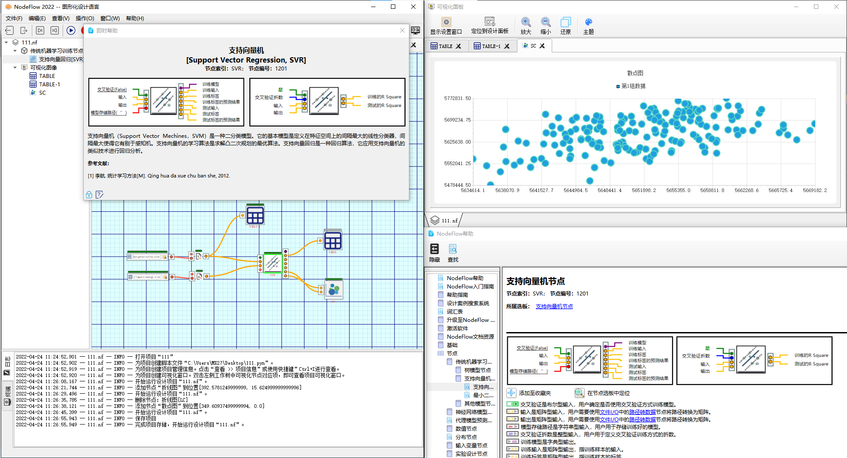
Task: Close the SC tab
Action: (x=542, y=46)
